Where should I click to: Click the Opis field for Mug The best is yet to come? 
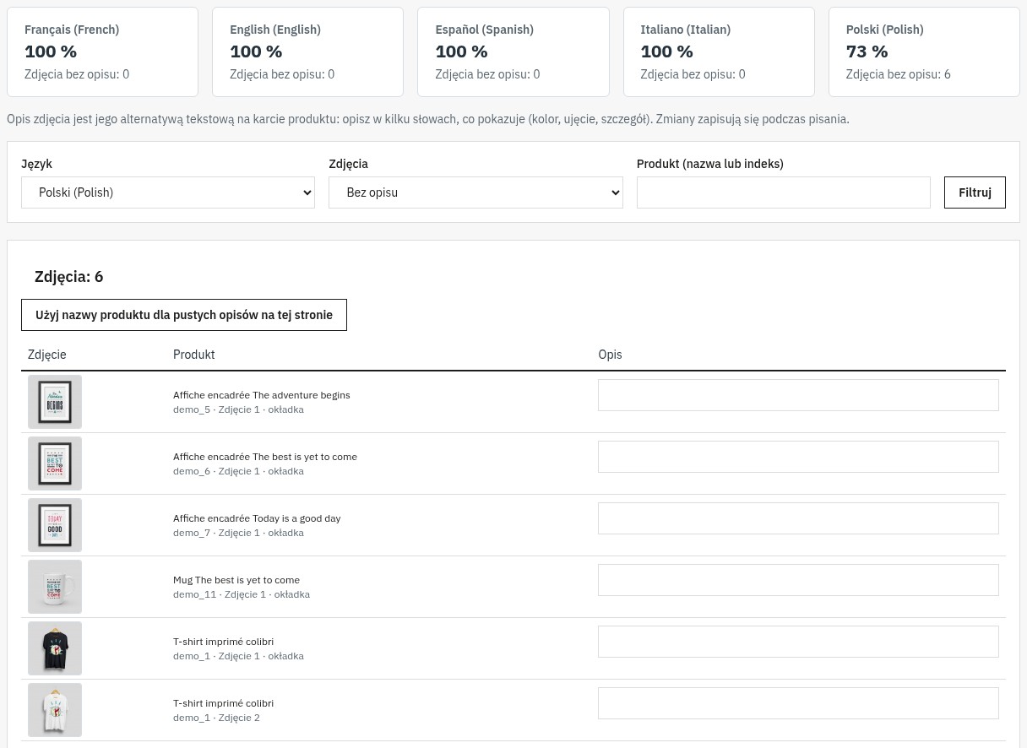798,580
